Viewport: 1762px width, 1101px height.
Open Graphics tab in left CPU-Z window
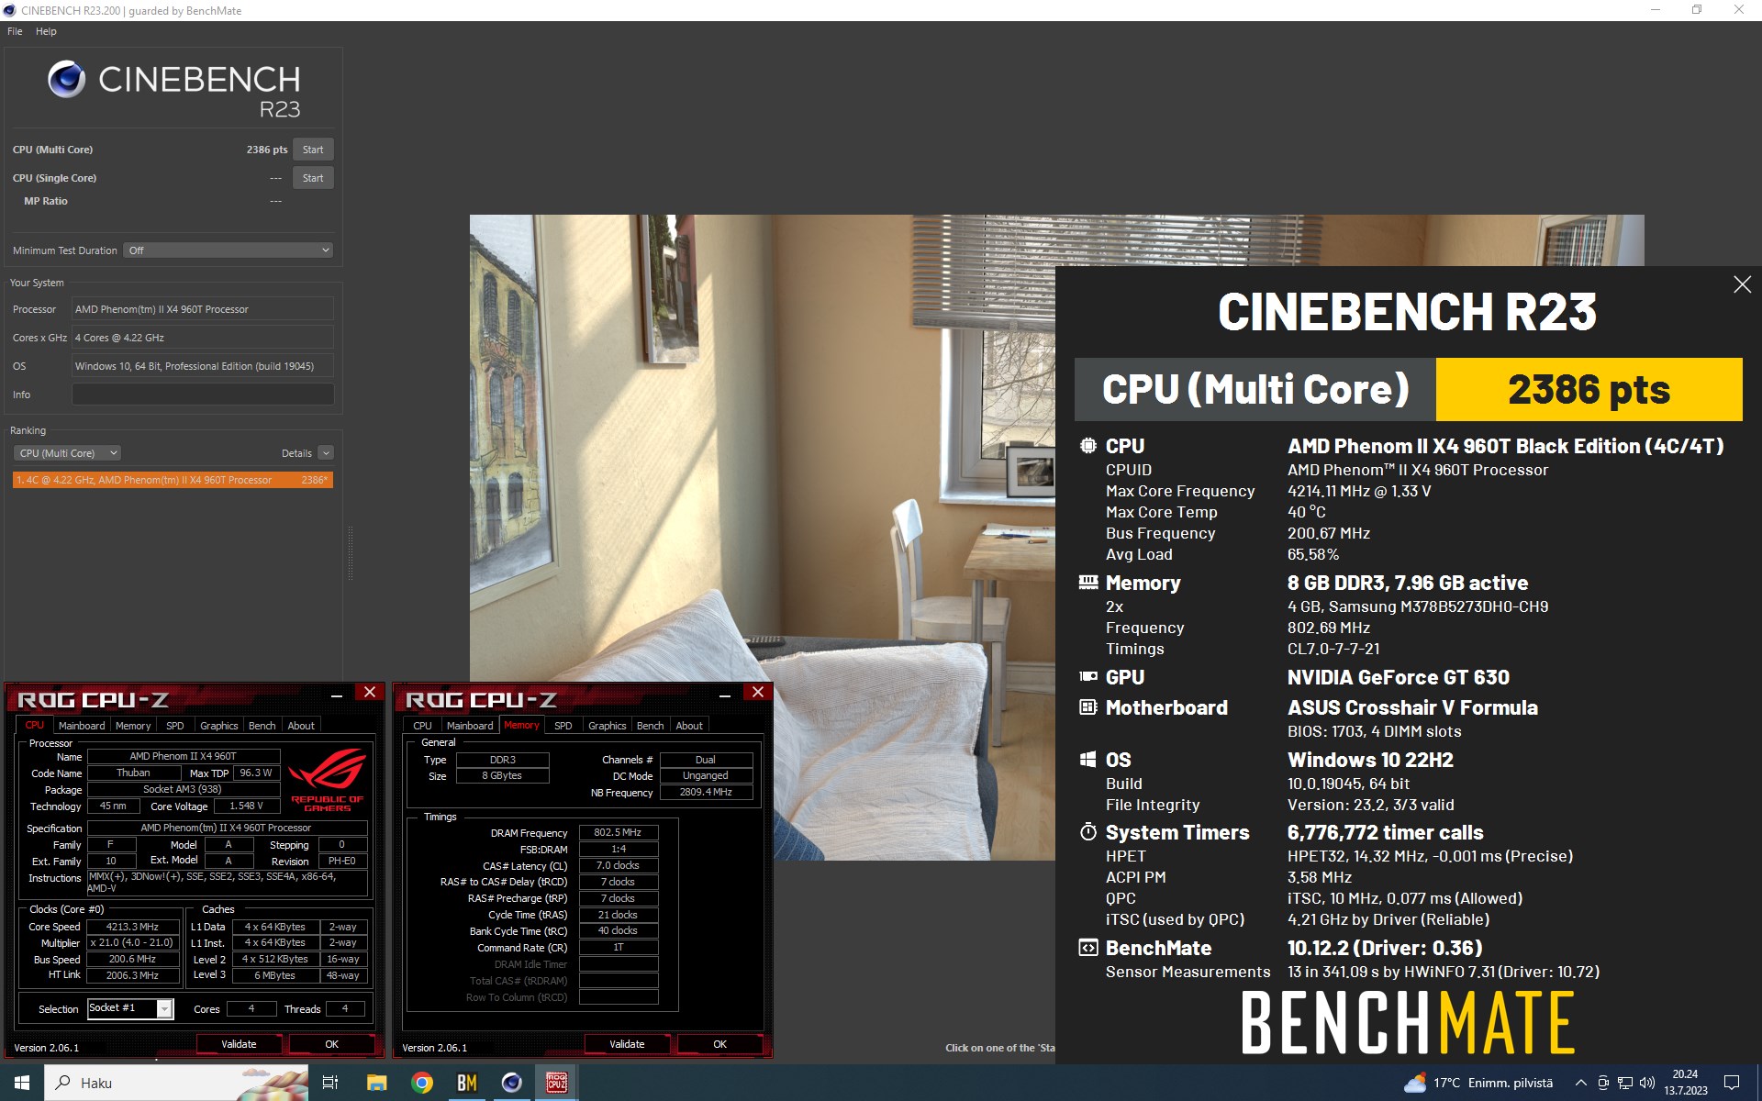coord(219,726)
